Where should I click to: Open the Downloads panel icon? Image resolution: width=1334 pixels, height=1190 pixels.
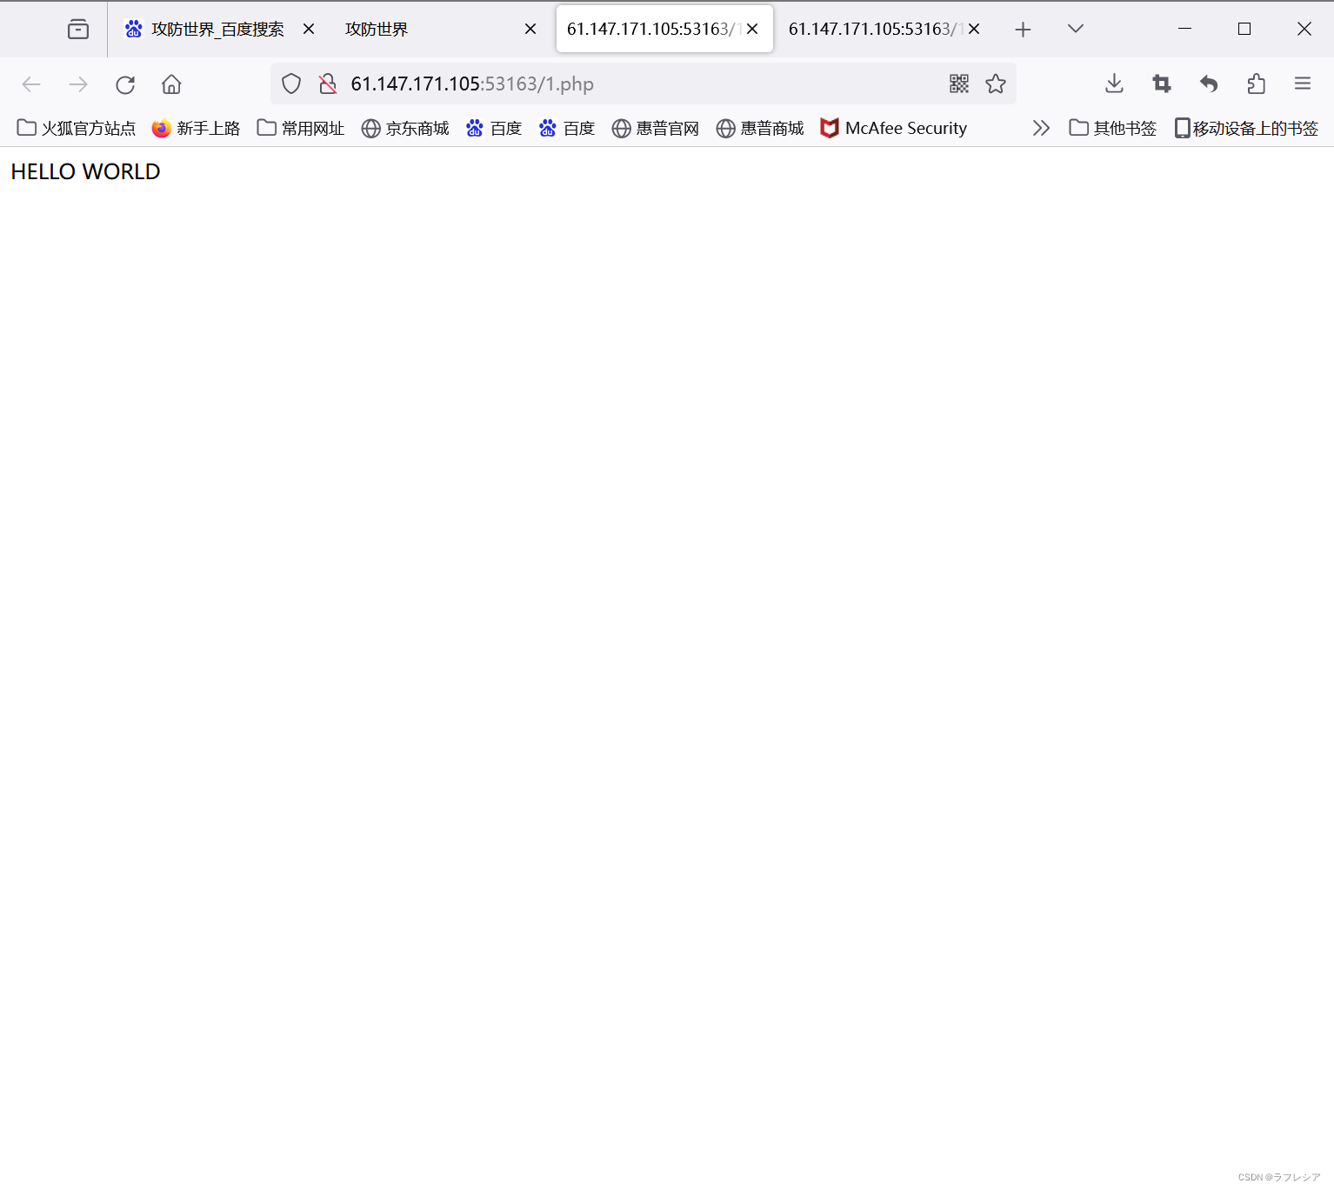point(1114,84)
